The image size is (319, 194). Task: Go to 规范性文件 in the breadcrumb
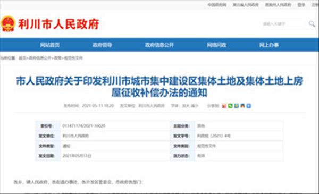click(x=73, y=58)
